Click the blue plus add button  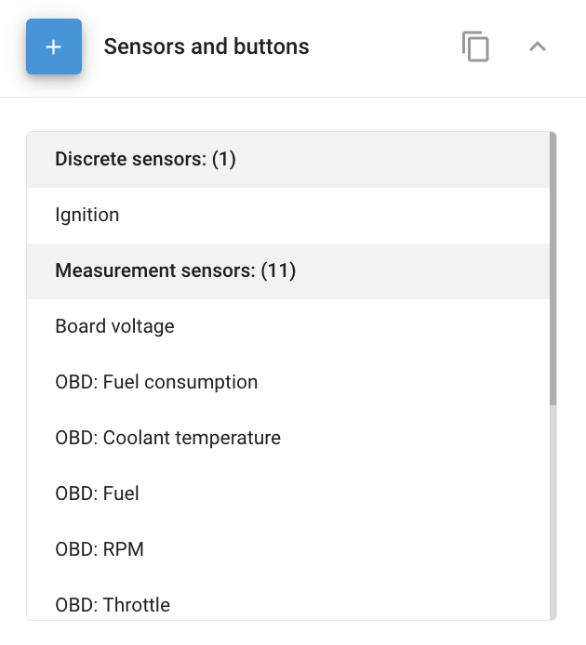(x=54, y=46)
